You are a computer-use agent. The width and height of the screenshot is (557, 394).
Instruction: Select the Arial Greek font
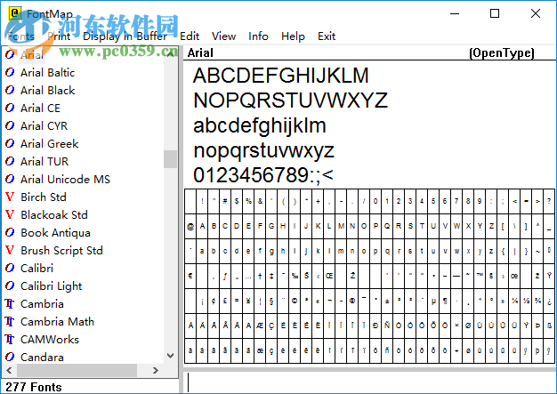pyautogui.click(x=49, y=143)
